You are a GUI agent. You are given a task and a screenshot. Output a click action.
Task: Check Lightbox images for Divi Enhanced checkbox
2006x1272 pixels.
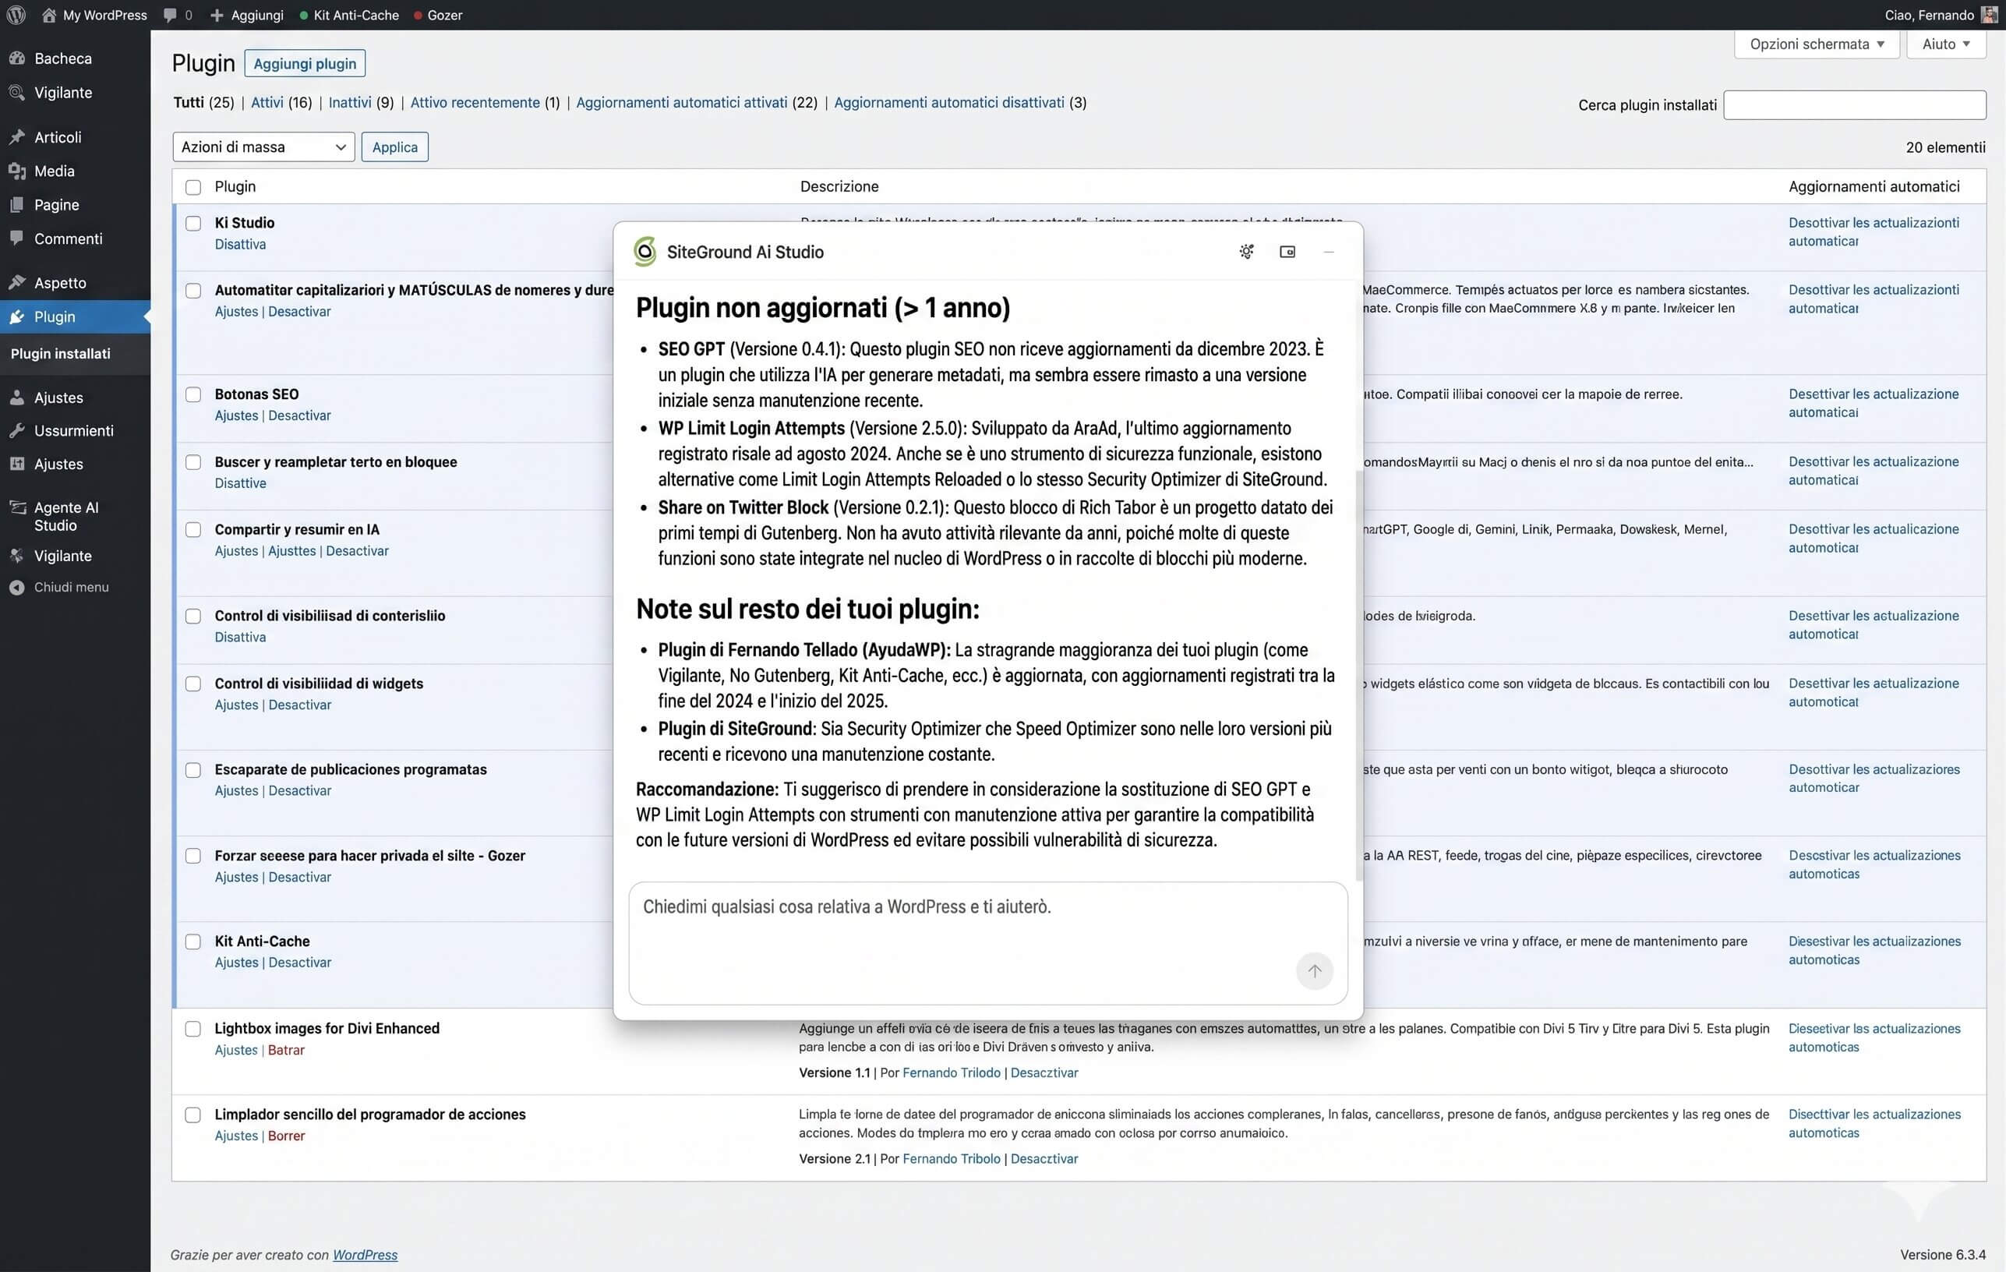(193, 1029)
